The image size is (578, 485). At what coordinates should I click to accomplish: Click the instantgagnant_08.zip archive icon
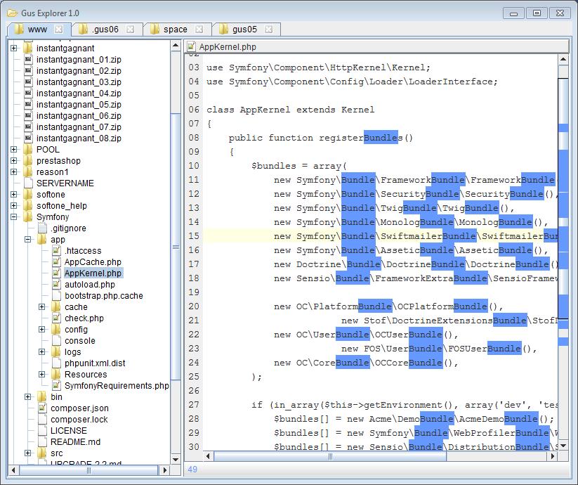click(x=28, y=138)
